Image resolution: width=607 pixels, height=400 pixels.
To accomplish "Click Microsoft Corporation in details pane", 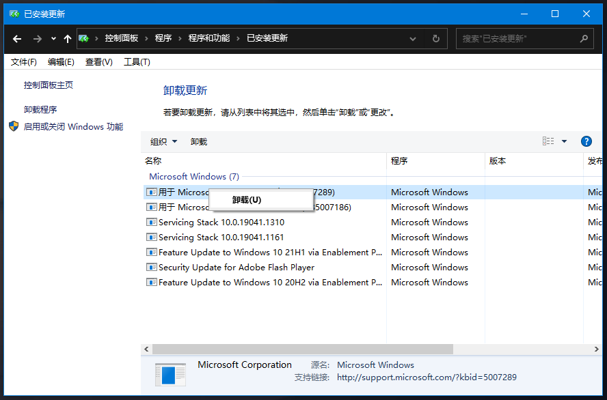I will 245,365.
